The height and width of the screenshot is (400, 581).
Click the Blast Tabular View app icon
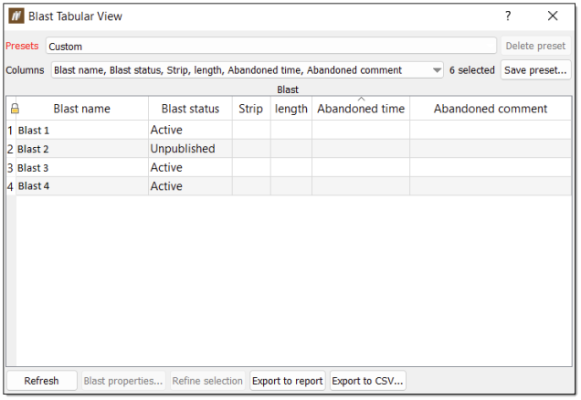pyautogui.click(x=16, y=16)
